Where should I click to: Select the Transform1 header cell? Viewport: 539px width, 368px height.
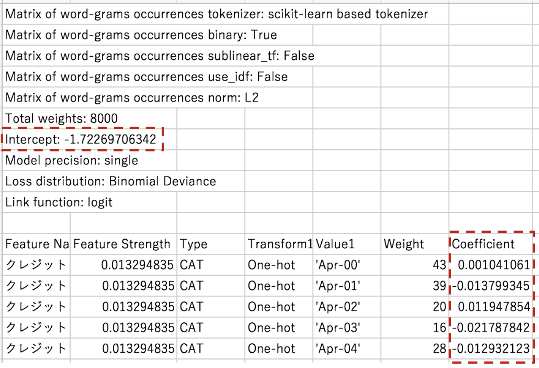[x=279, y=244]
